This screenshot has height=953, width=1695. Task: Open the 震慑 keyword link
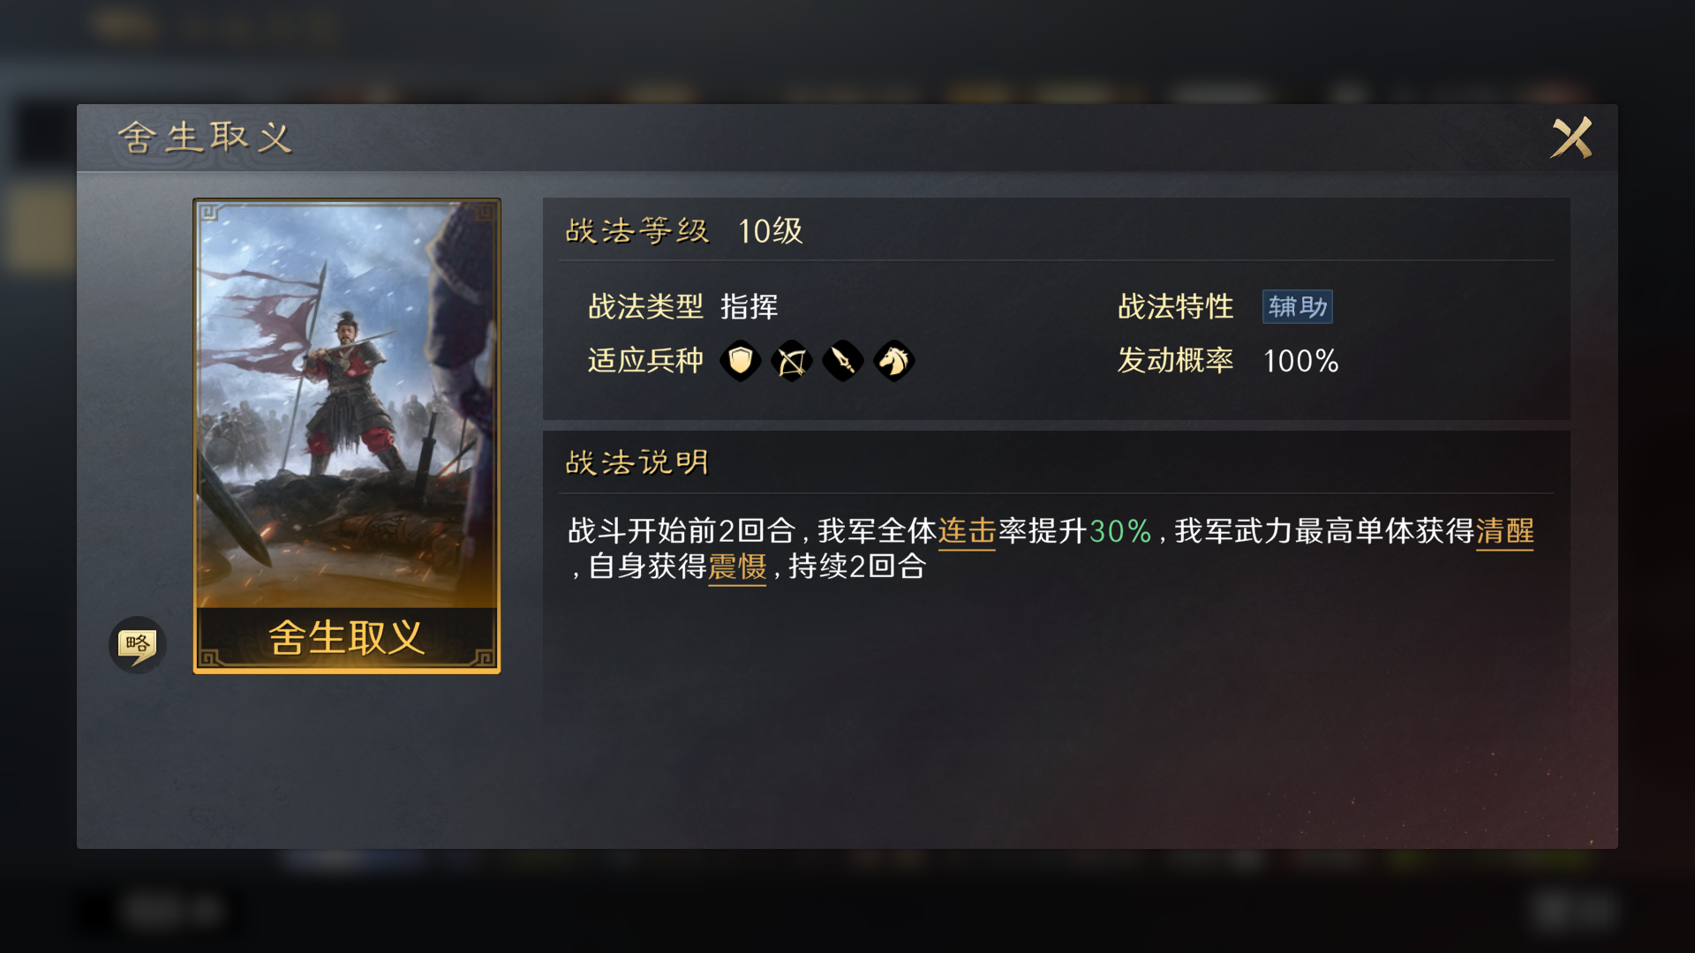coord(737,567)
